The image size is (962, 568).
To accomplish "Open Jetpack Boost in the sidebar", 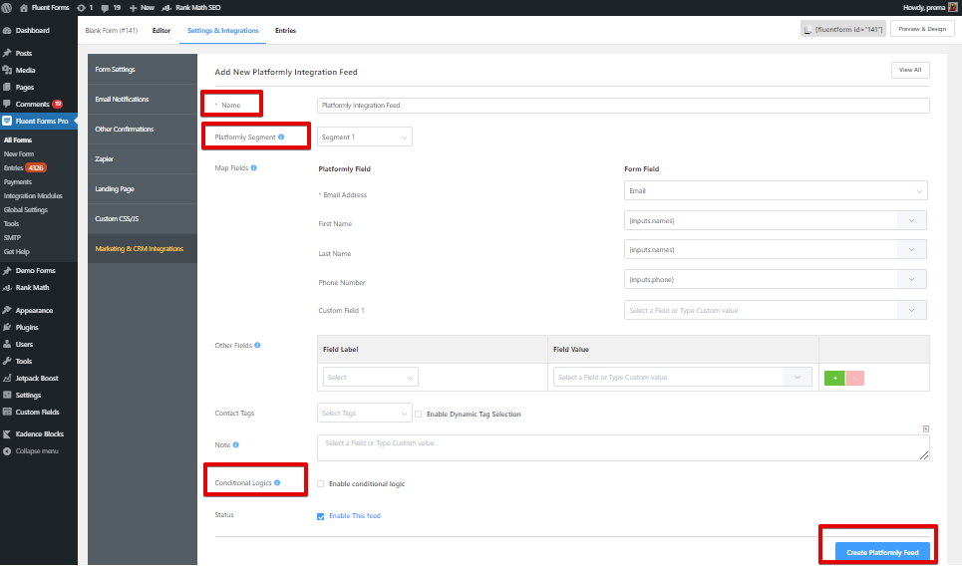I will pyautogui.click(x=36, y=379).
